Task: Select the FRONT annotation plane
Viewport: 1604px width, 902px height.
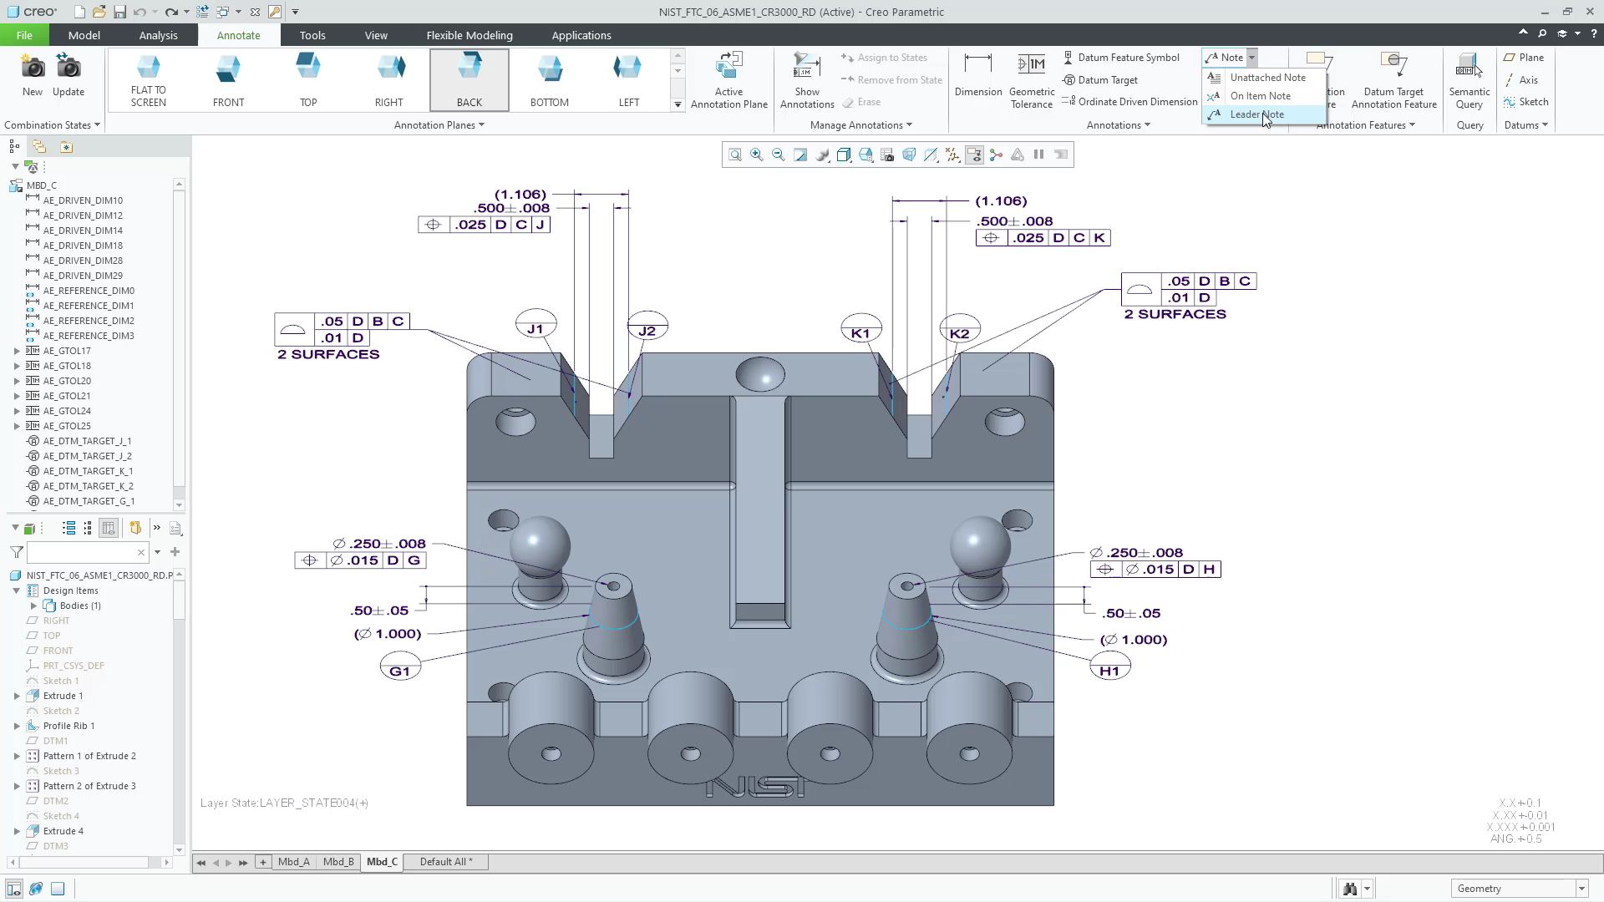Action: (228, 80)
